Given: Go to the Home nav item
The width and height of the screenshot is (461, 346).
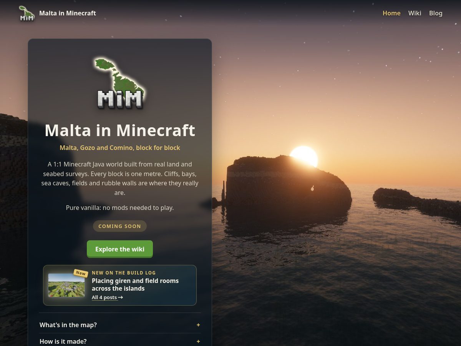Looking at the screenshot, I should (391, 13).
